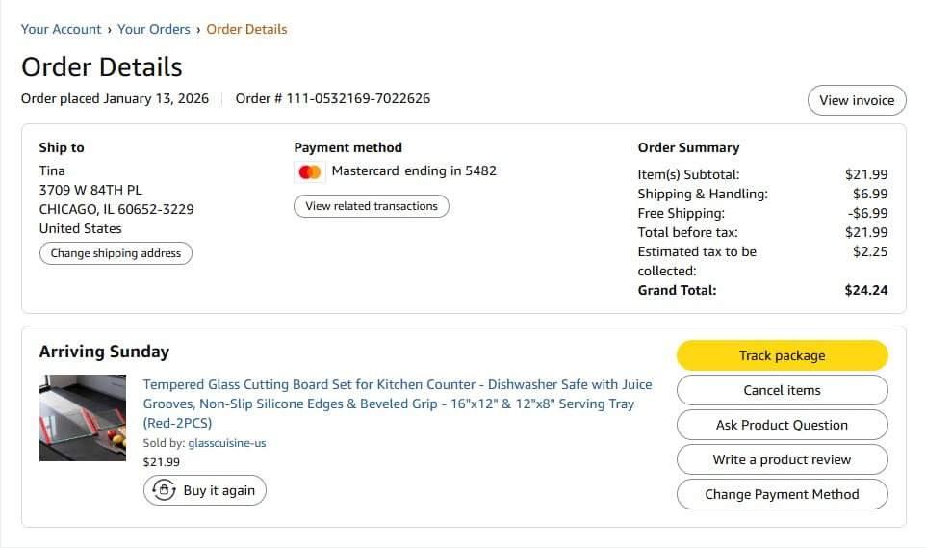The height and width of the screenshot is (548, 926).
Task: Click the Buy it again circular arrow icon
Action: pyautogui.click(x=164, y=490)
